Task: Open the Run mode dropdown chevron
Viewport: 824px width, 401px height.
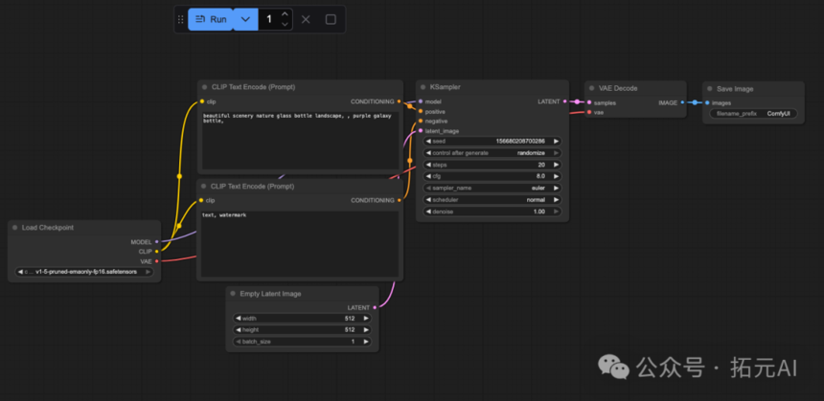Action: pos(245,19)
